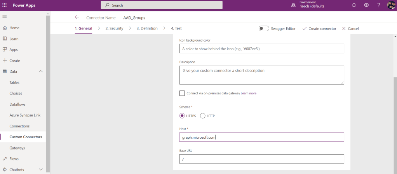
Task: Click the Icon background color field
Action: (261, 49)
